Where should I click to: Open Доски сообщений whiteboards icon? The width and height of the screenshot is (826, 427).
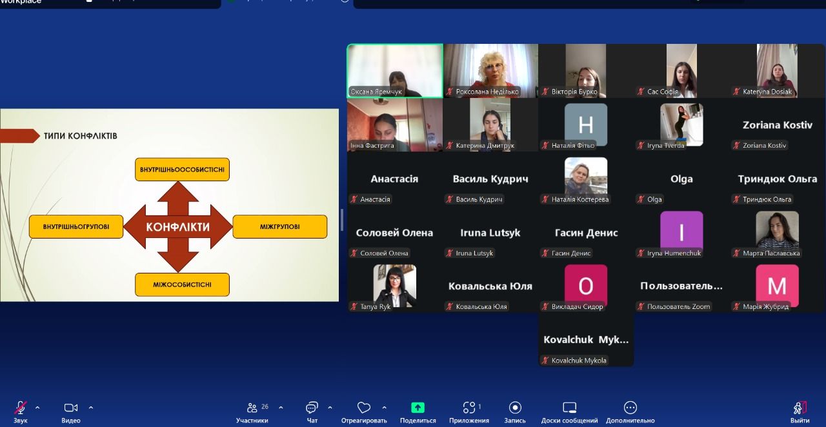click(x=569, y=408)
